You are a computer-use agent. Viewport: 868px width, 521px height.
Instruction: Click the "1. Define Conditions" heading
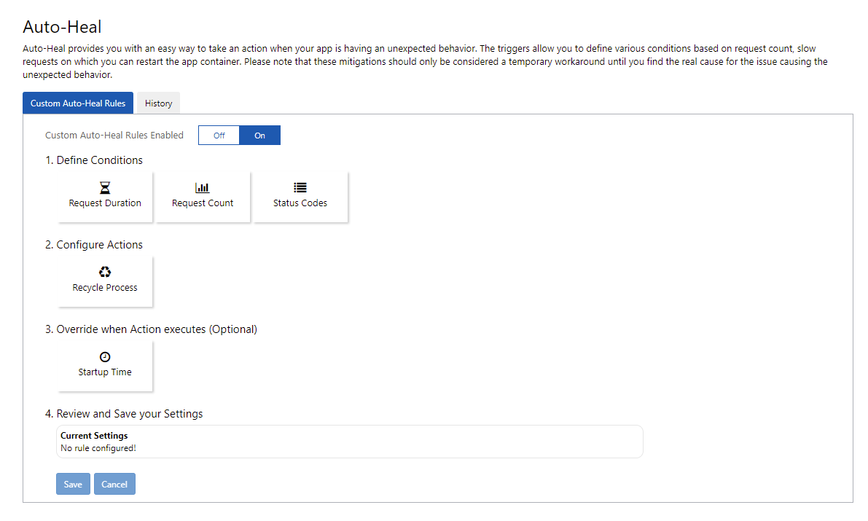(94, 160)
